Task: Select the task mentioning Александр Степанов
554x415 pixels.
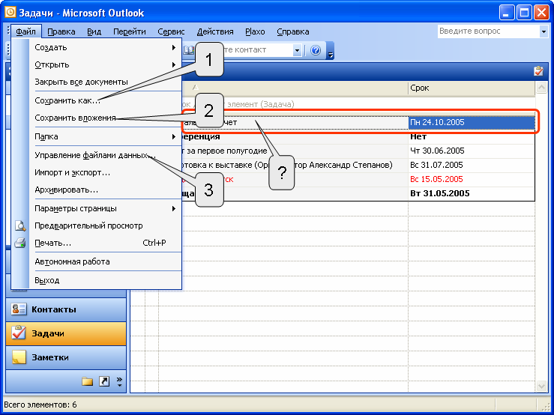Action: pyautogui.click(x=295, y=165)
